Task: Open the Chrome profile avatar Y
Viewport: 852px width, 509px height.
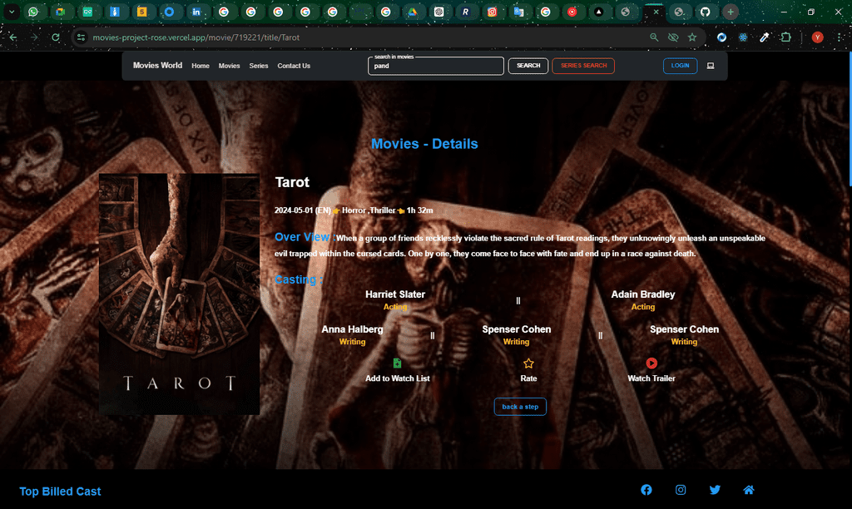Action: [817, 37]
